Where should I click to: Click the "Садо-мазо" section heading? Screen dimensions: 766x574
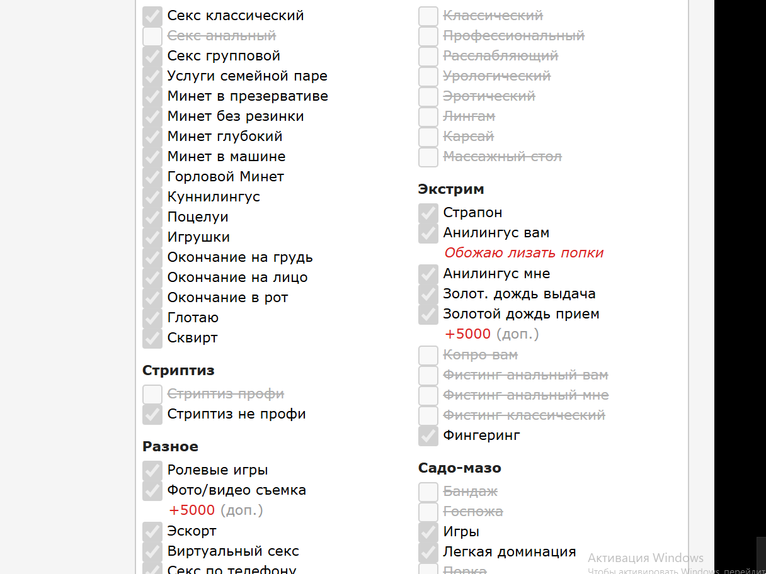(x=459, y=468)
